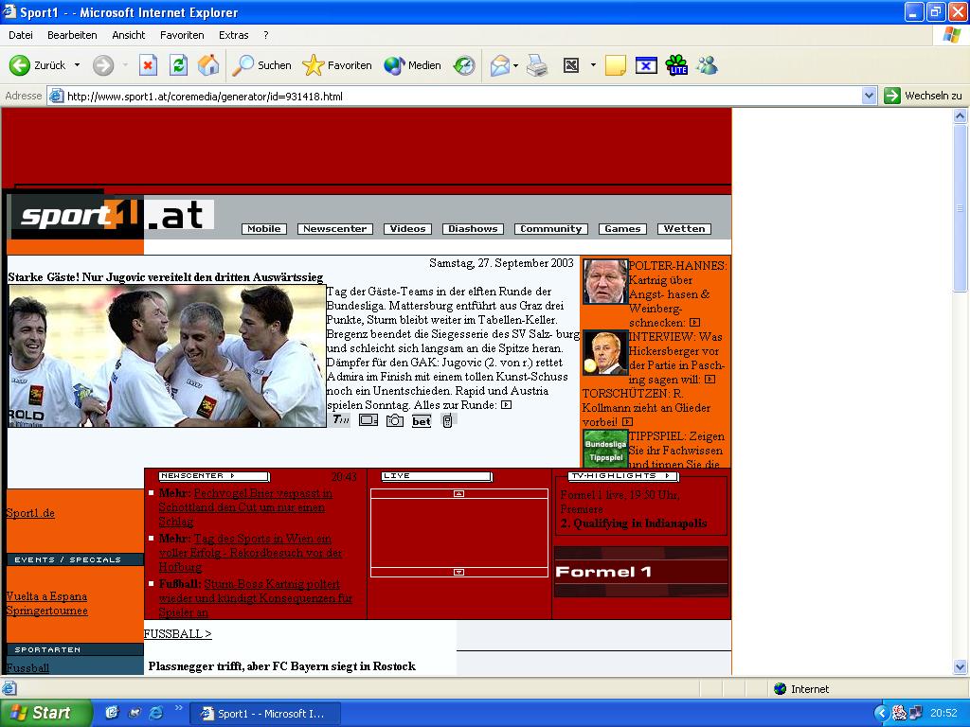Click the Edit page toolbar icon
Viewport: 970px width, 727px height.
[x=571, y=65]
